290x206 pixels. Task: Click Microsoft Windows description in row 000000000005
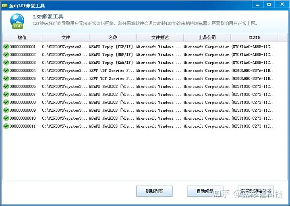[159, 78]
